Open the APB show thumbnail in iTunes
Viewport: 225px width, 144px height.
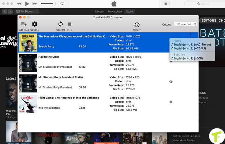77,138
